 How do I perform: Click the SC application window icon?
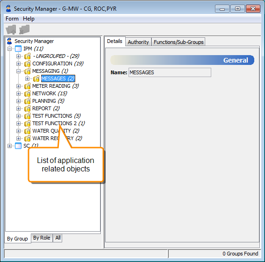18,146
